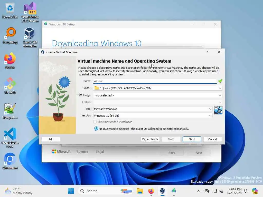Show hidden system tray icons
This screenshot has width=263, height=197.
[199, 191]
